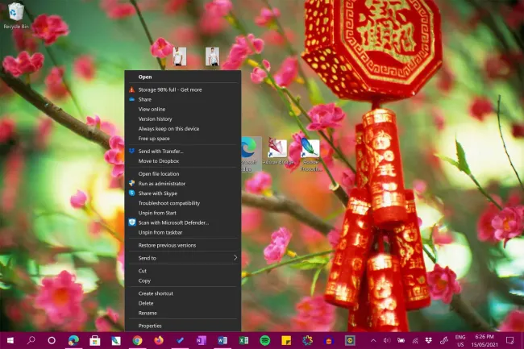524x349 pixels.
Task: Launch Spotify from the taskbar
Action: tap(265, 340)
